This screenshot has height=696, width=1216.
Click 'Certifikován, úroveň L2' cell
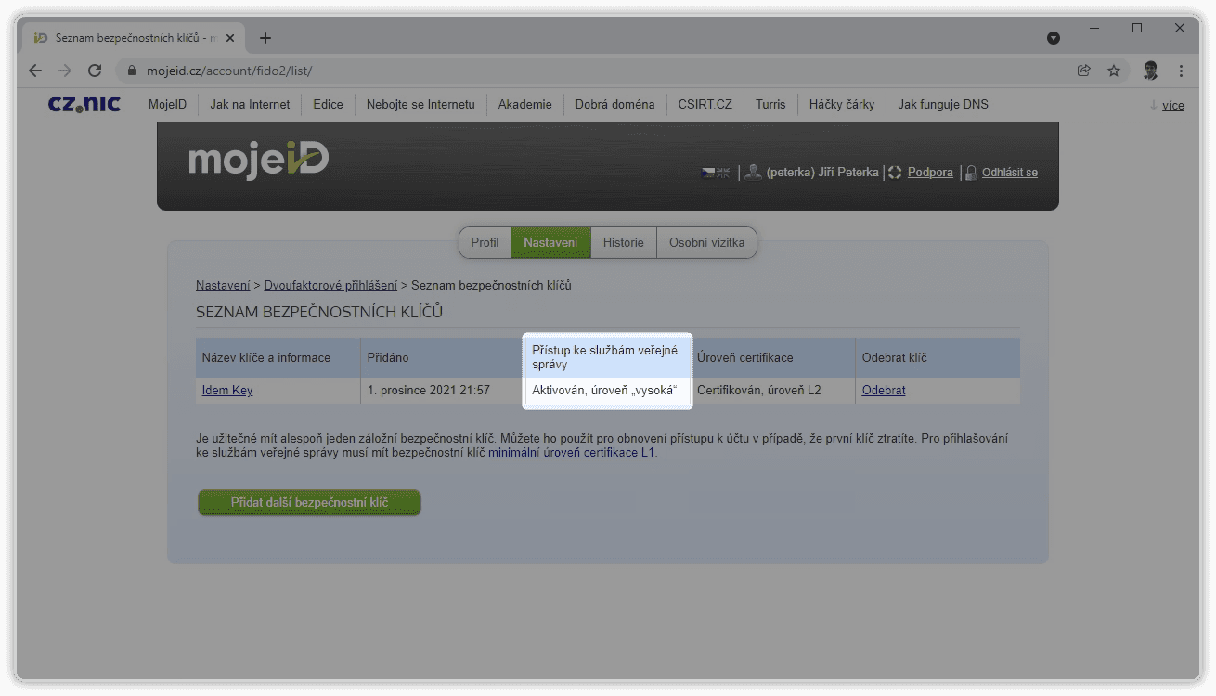point(772,391)
